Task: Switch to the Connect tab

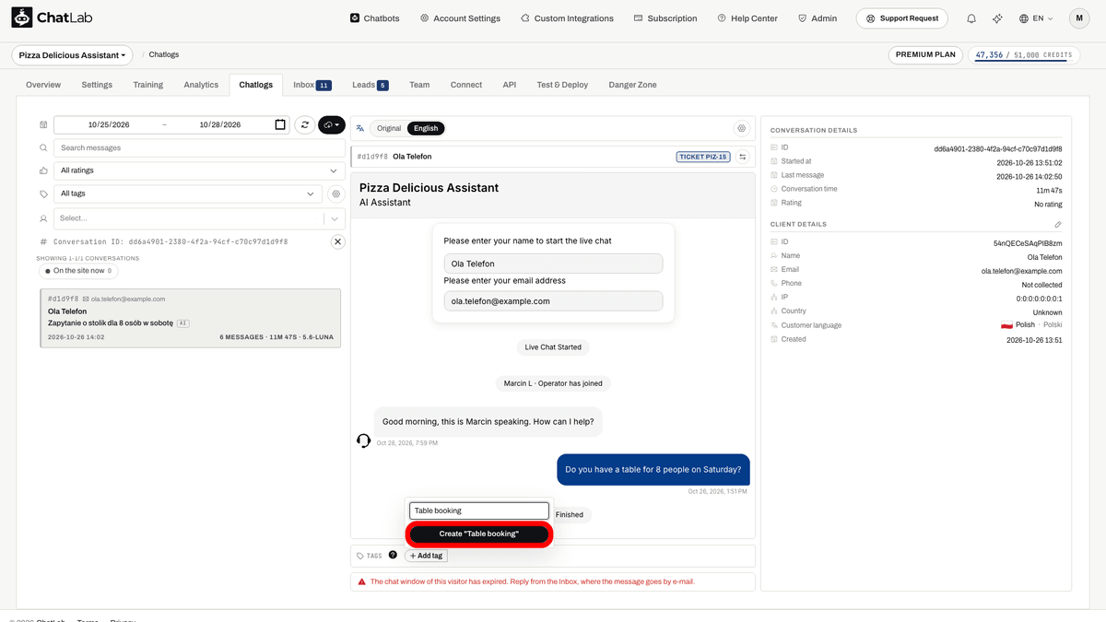Action: pos(466,85)
